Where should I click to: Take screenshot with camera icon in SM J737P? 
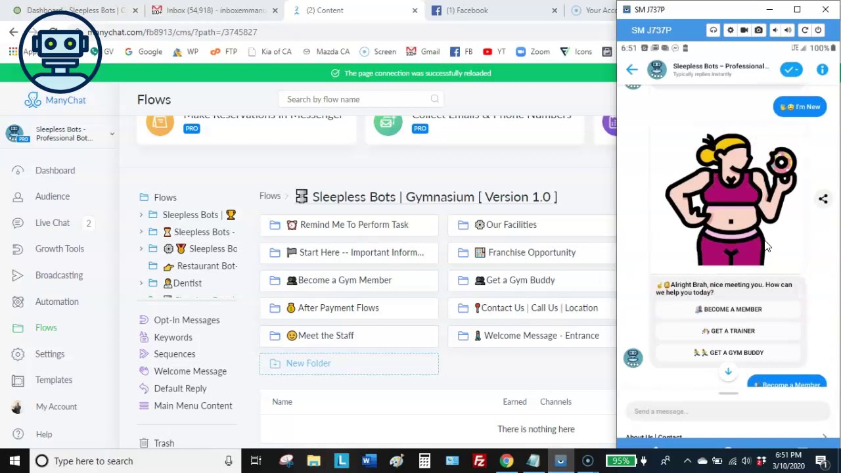point(759,30)
